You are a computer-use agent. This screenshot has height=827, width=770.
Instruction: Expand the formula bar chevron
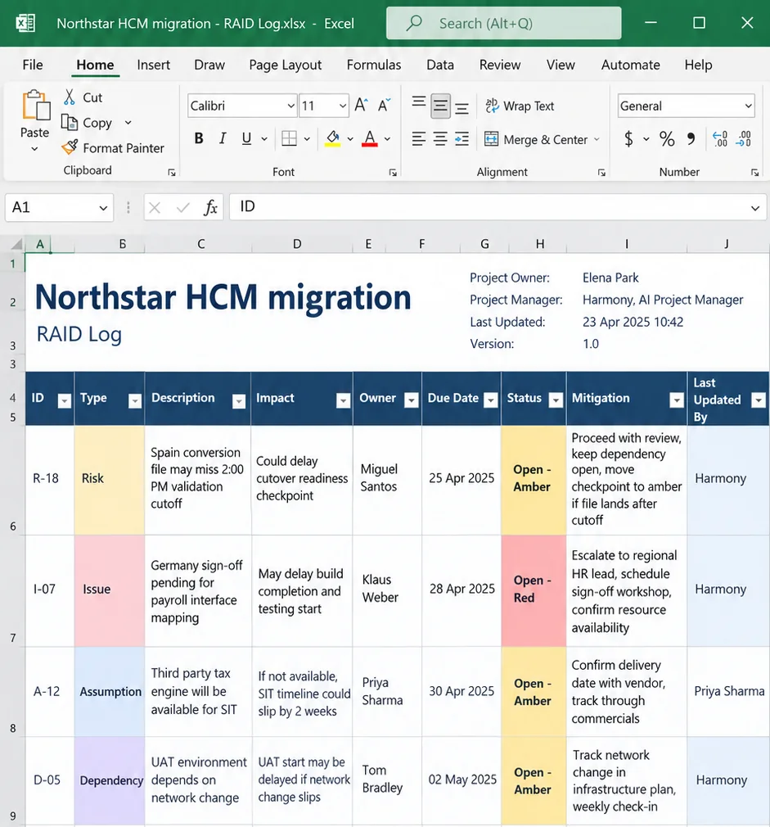click(x=754, y=208)
